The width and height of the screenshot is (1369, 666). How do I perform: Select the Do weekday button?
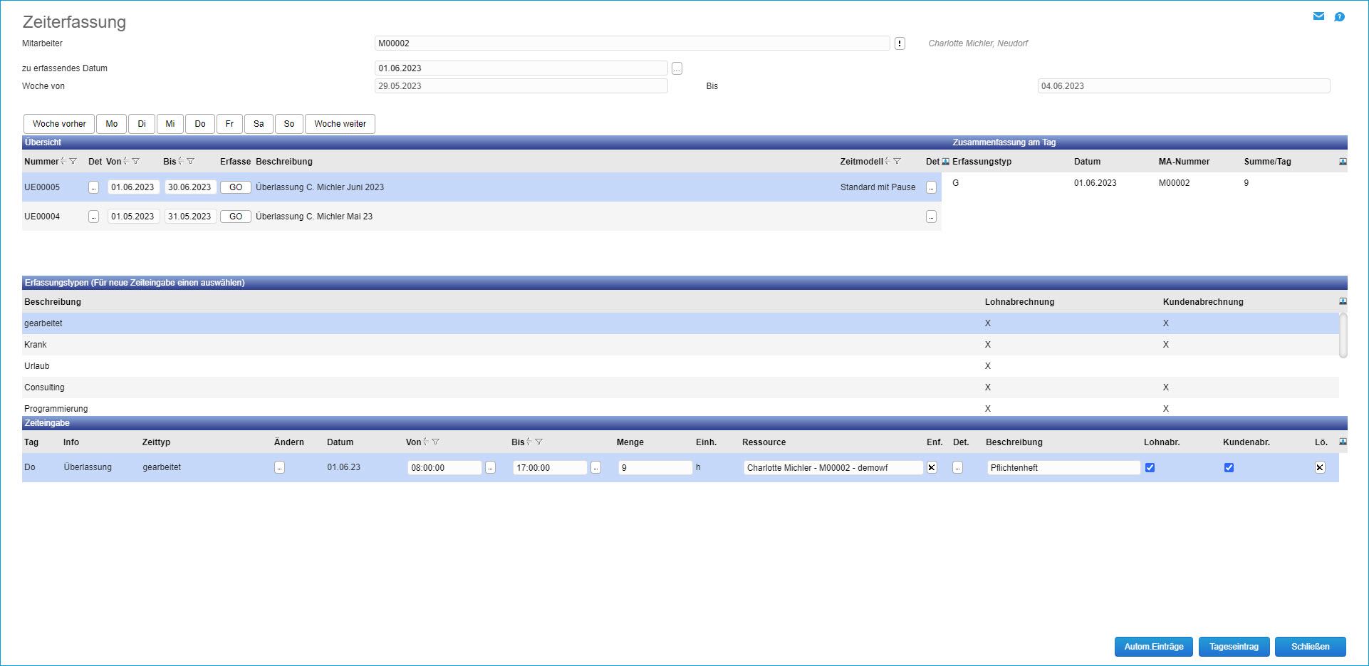200,124
